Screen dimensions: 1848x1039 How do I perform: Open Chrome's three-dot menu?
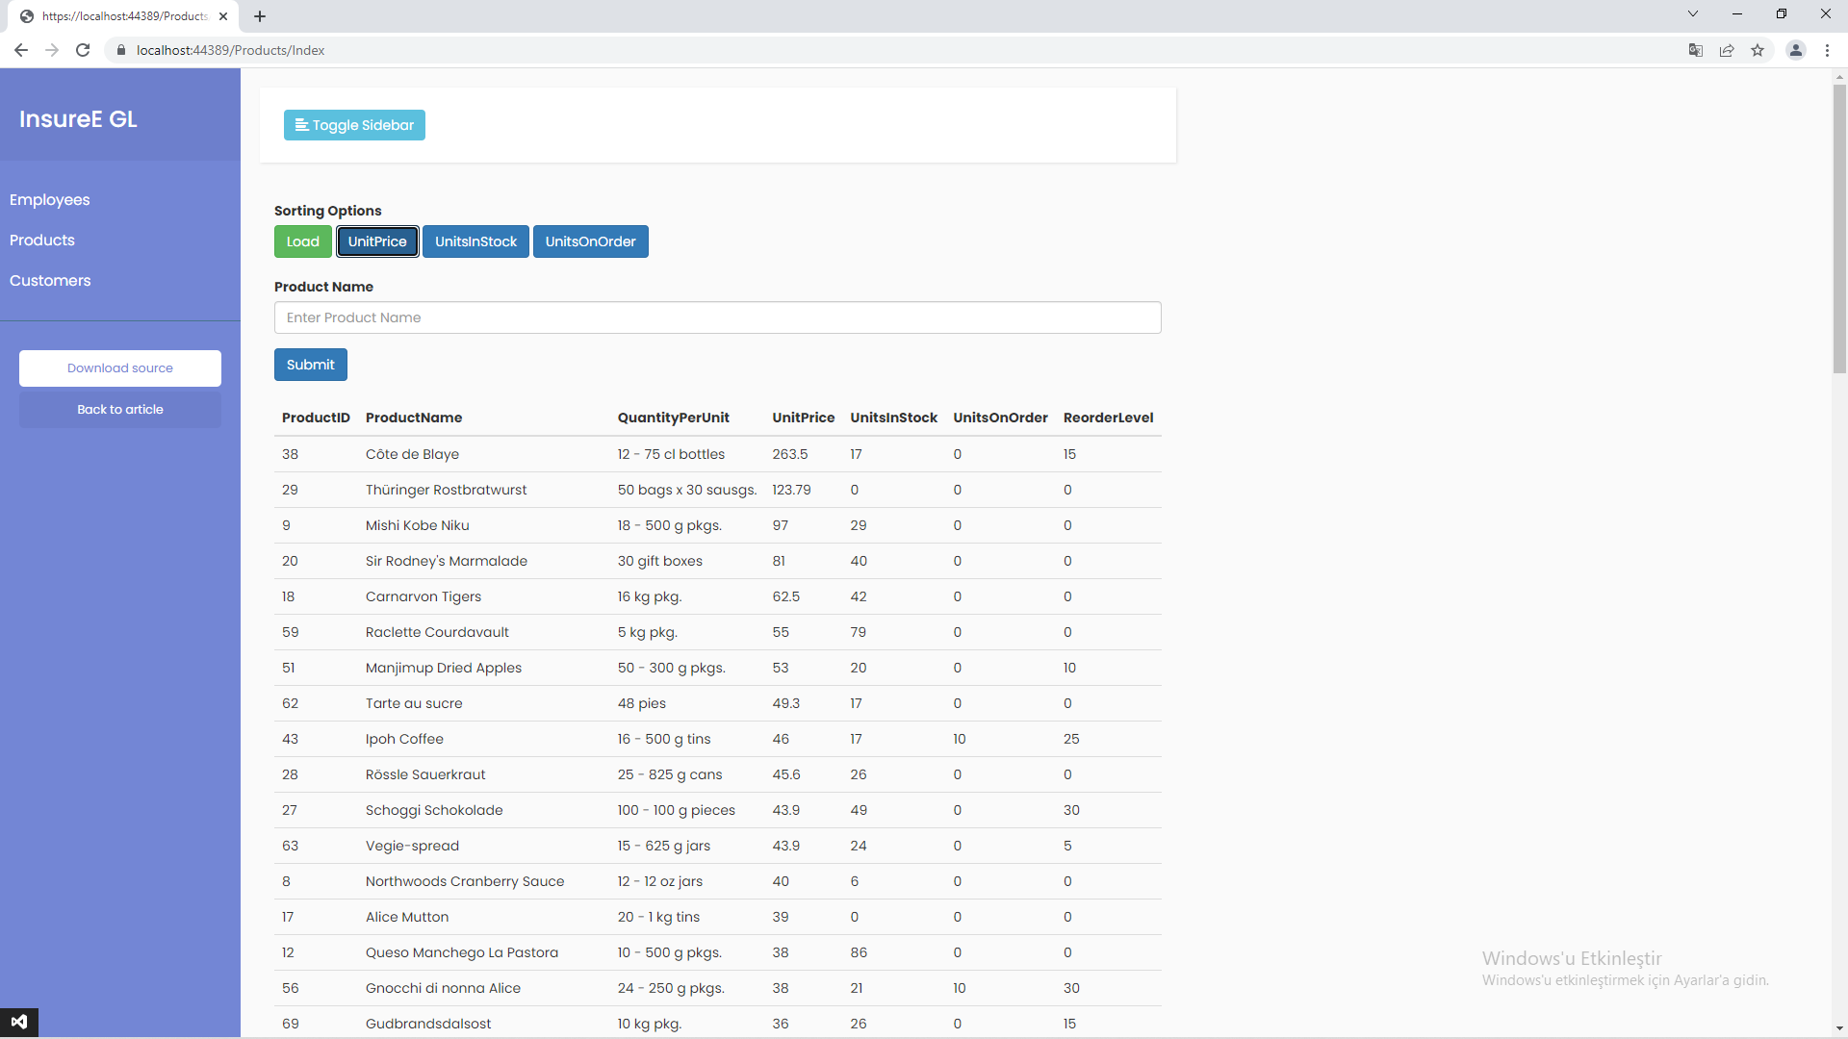tap(1827, 50)
